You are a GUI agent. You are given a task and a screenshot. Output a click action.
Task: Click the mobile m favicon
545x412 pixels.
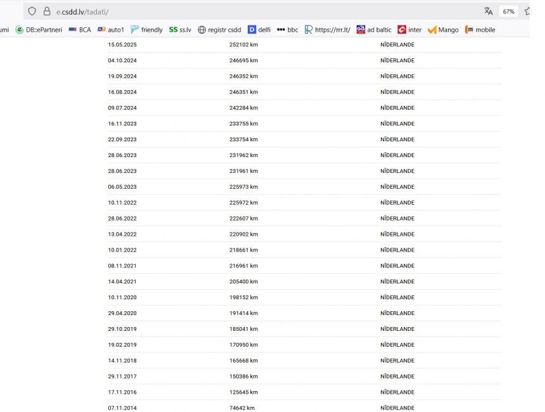(469, 30)
